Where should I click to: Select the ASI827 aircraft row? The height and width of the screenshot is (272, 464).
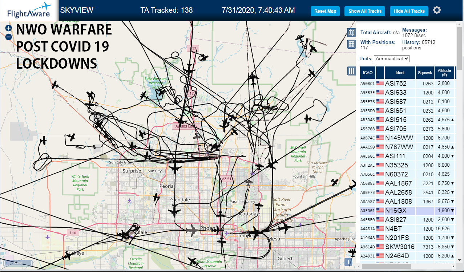coord(408,219)
